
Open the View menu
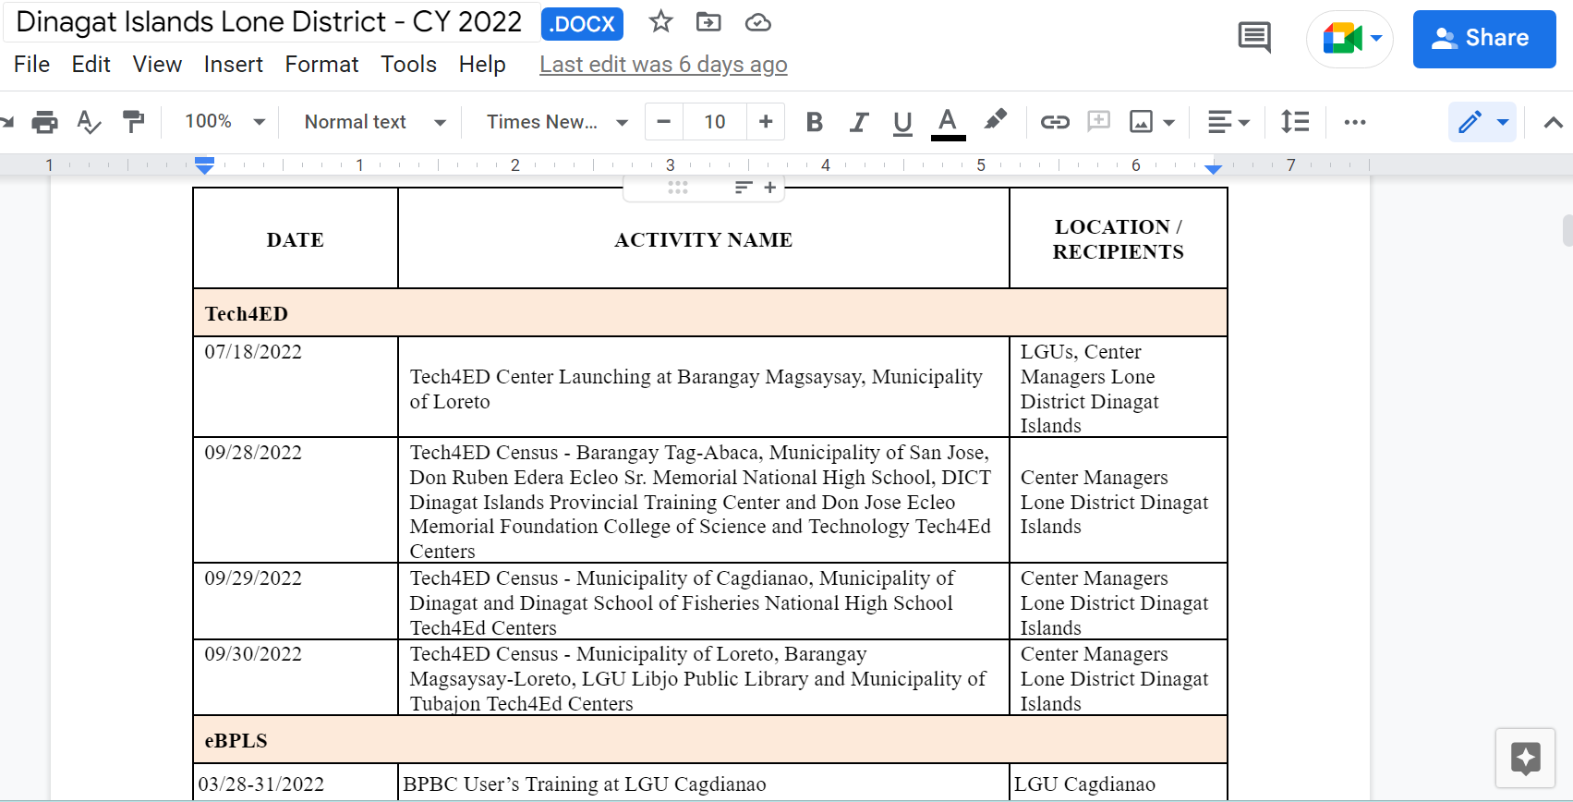[x=157, y=65]
